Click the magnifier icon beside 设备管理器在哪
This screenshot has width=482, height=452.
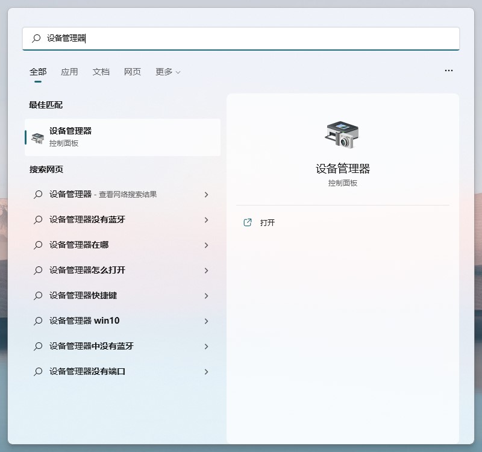coord(38,245)
